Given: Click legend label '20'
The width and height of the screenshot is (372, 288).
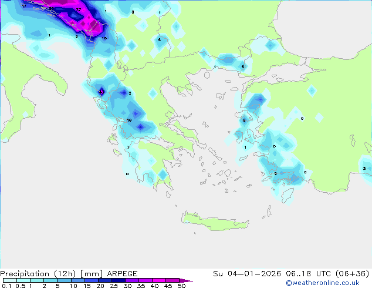Looking at the screenshot, I should tap(100, 286).
